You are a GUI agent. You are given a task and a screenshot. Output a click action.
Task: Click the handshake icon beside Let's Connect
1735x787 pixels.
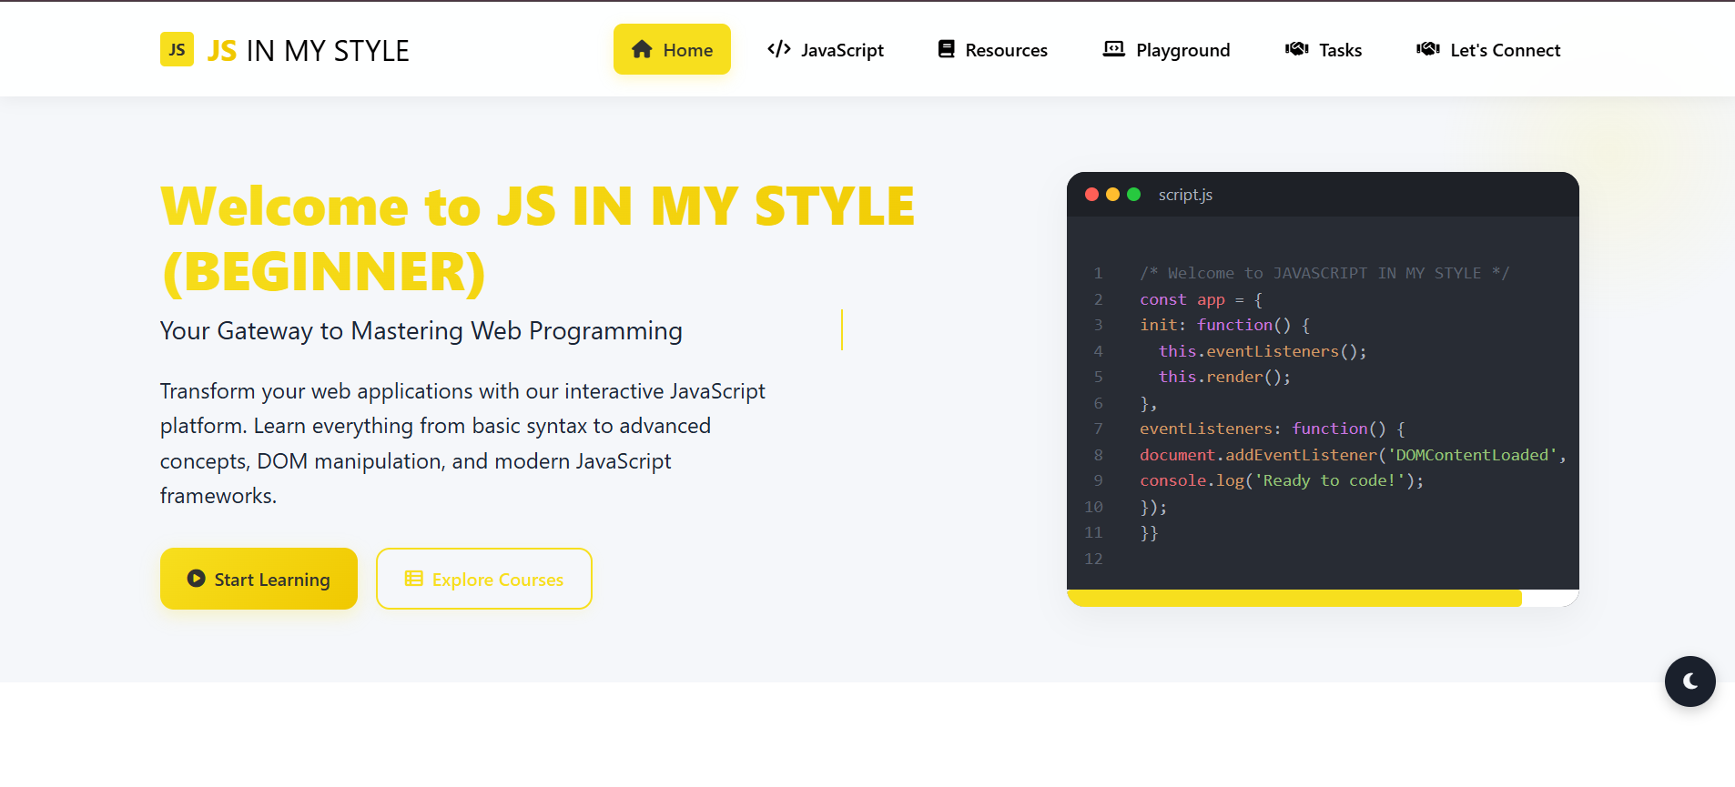(1427, 49)
